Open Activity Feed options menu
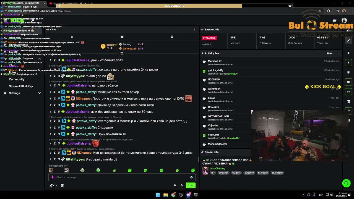354x199 pixels. click(338, 53)
